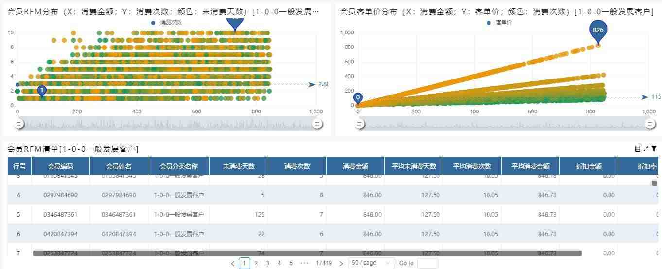This screenshot has height=269, width=662.
Task: Click left zoom handle of 客单价 chart
Action: point(359,124)
